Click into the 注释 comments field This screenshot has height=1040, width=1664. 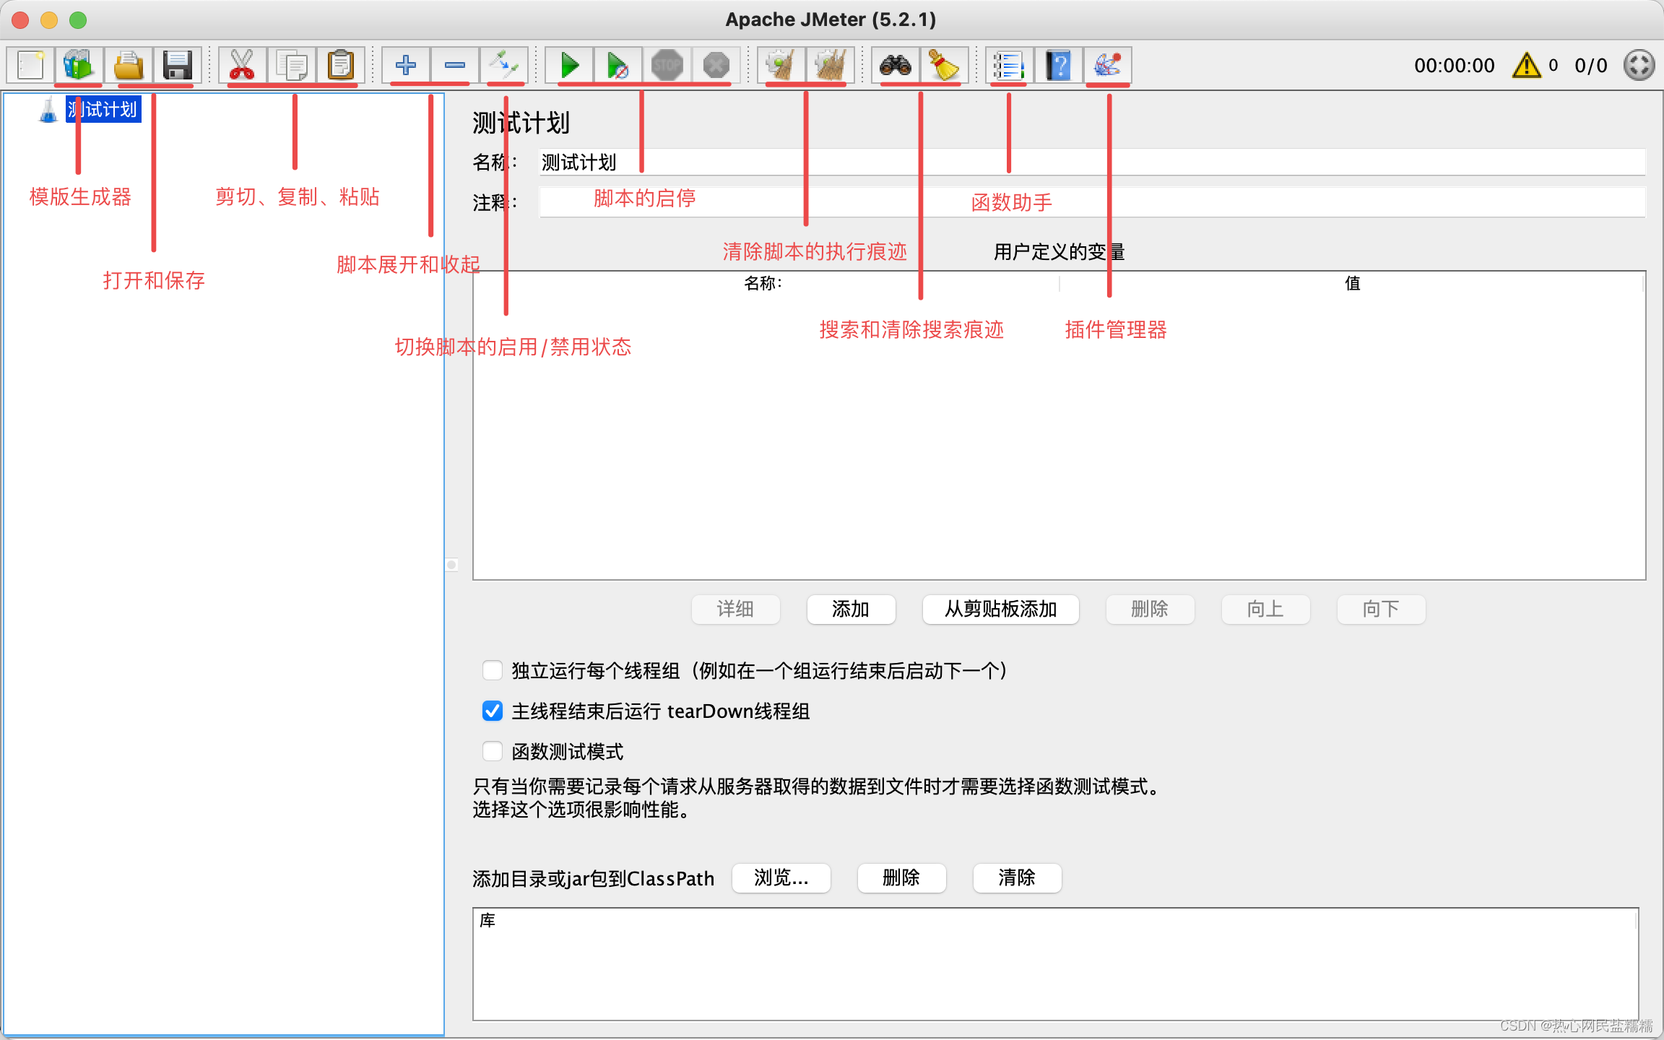coord(1092,202)
